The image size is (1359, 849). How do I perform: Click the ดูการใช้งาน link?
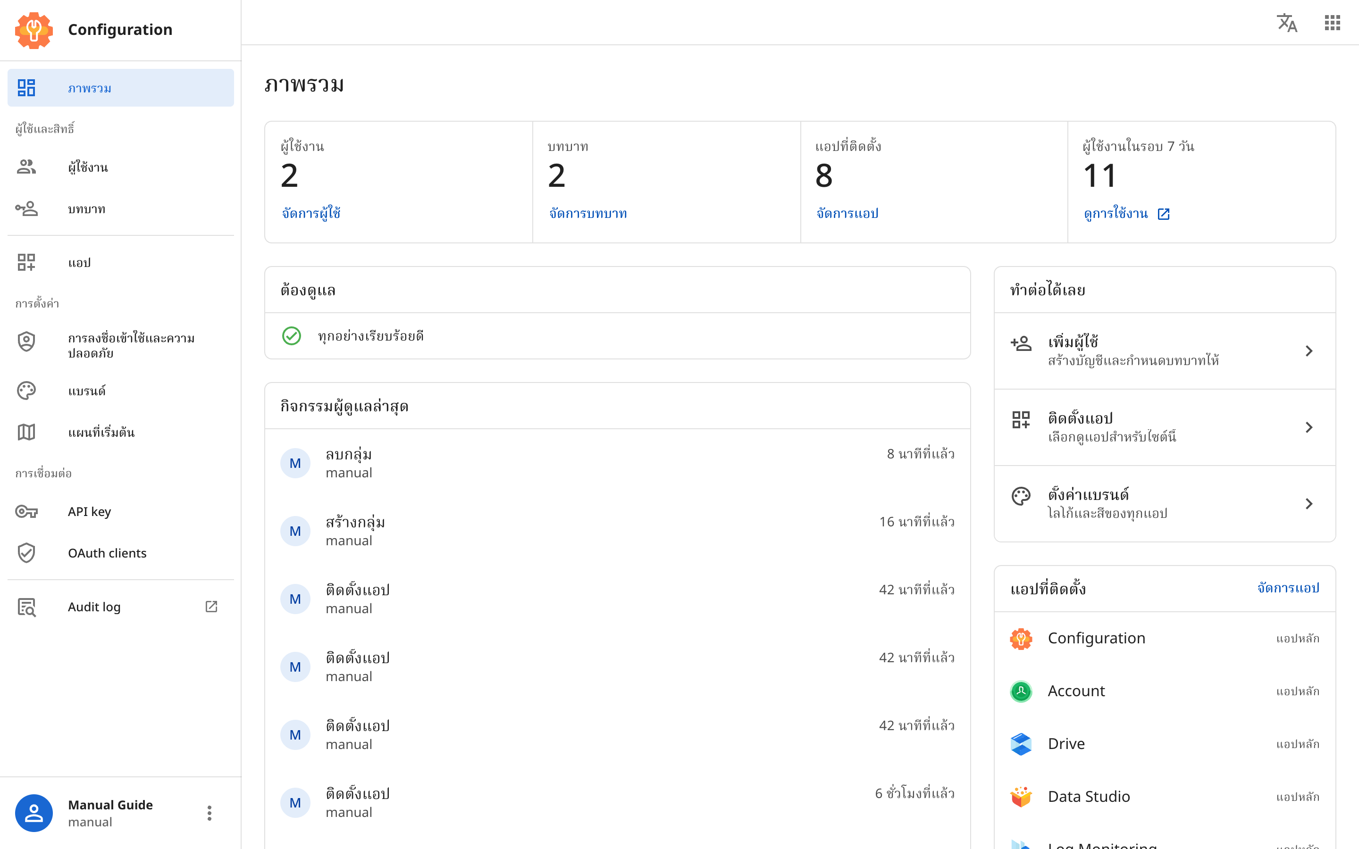[x=1116, y=213]
